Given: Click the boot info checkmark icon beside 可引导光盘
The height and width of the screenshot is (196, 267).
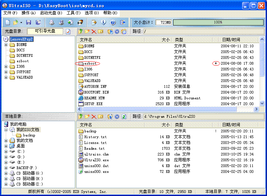Looking at the screenshot, I should tap(68, 32).
